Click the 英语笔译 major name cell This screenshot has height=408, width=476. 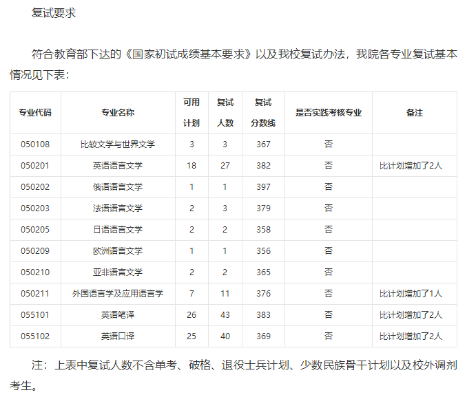(118, 315)
